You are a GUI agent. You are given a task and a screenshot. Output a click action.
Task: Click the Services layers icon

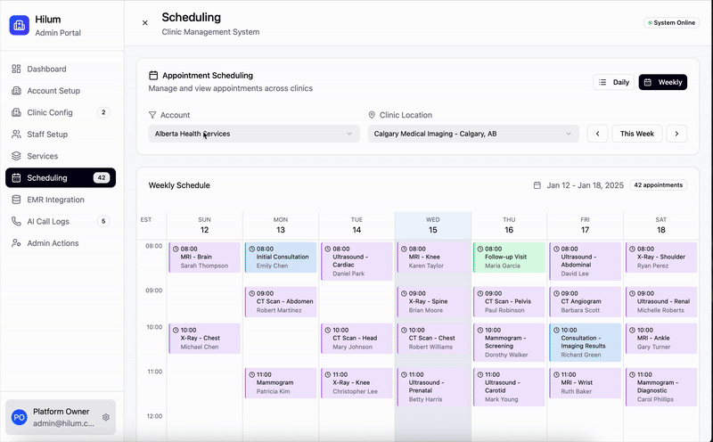pos(16,156)
